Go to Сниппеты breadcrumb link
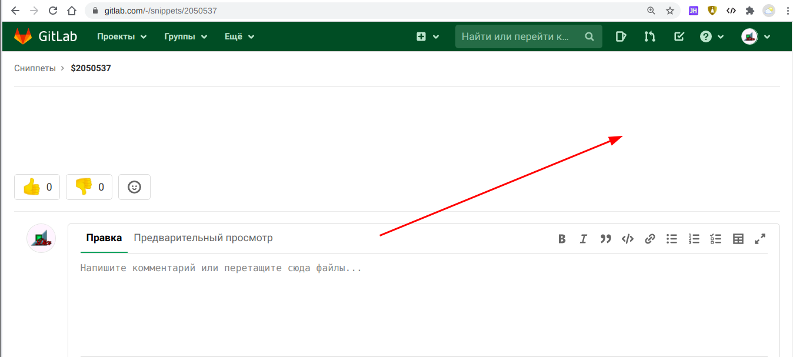 point(35,68)
